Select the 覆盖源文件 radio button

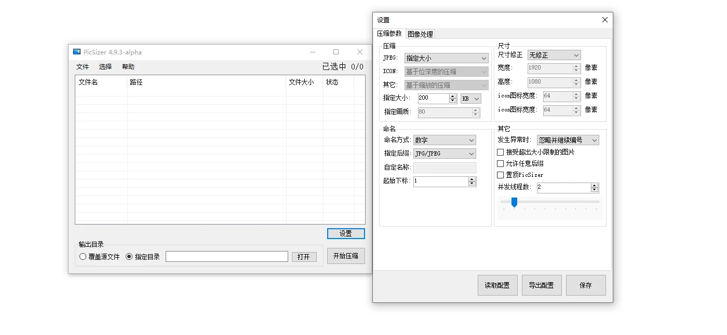point(83,256)
